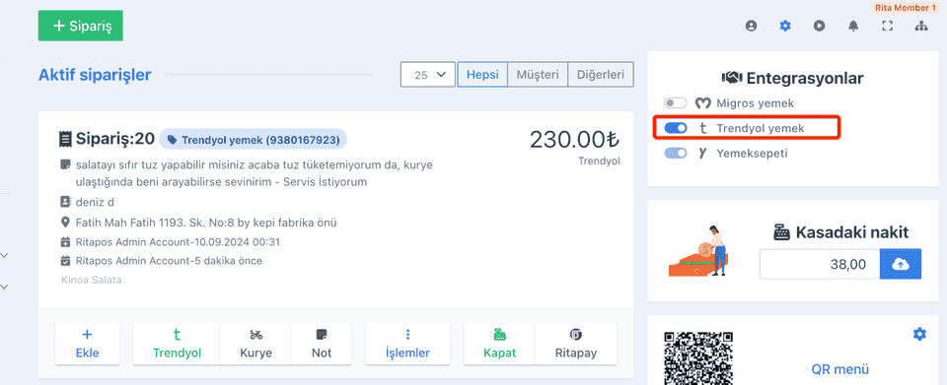Click the green Sipariş button
The image size is (947, 385).
80,26
